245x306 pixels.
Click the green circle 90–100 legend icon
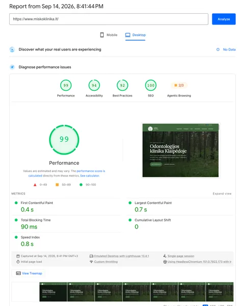81,185
